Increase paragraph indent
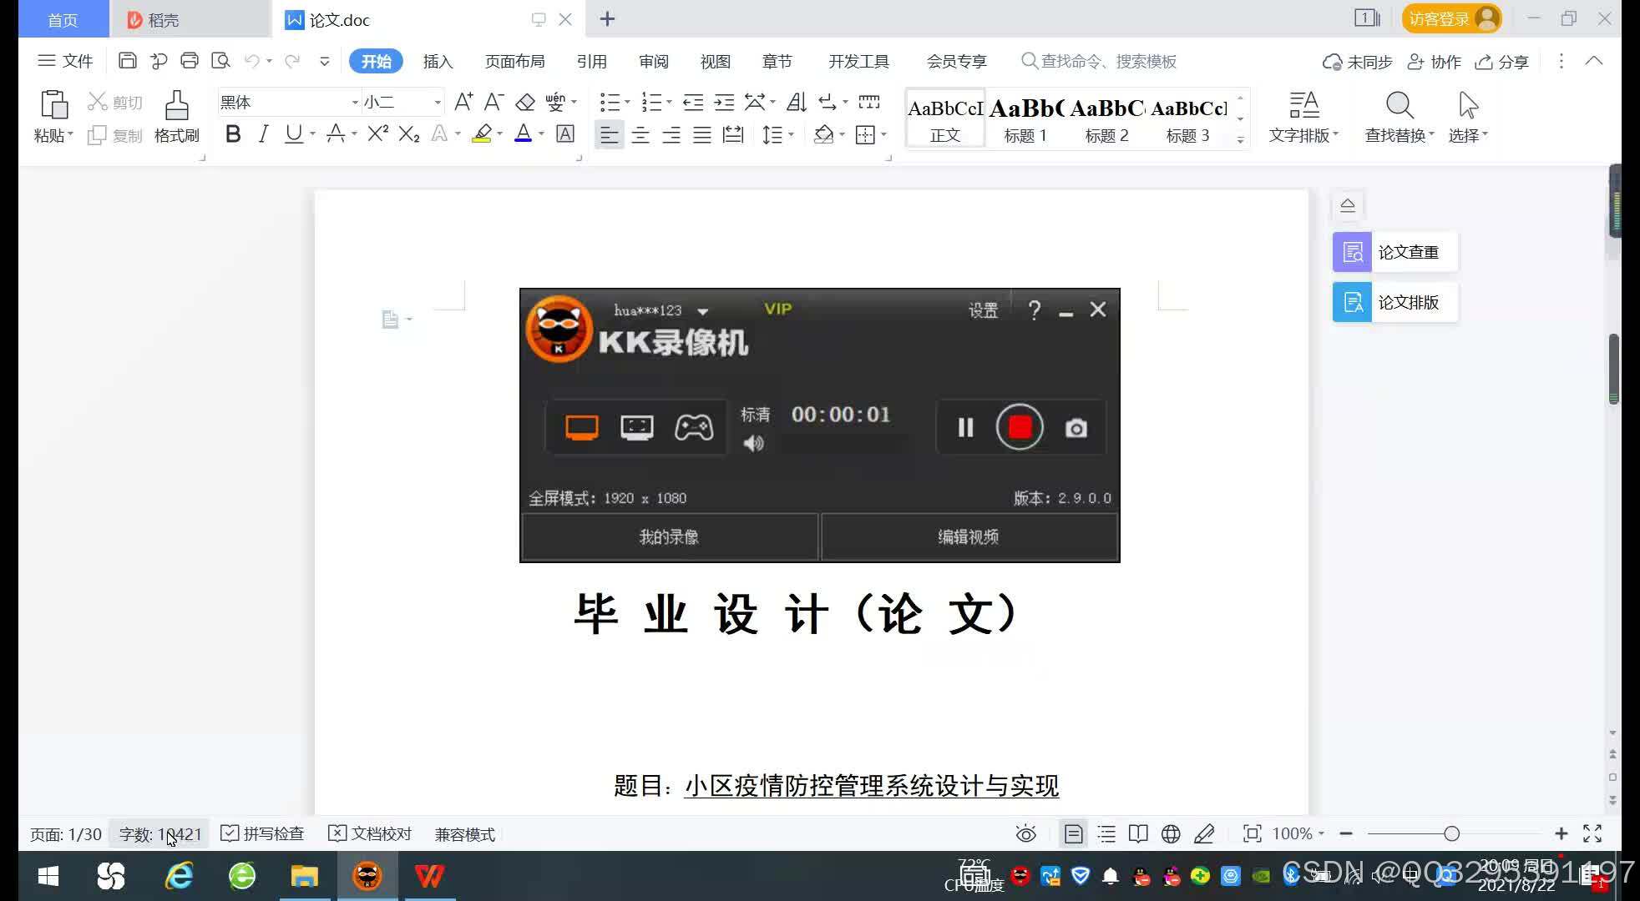Screen dimensions: 1640x901 pos(724,103)
